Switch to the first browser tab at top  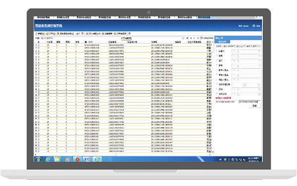point(44,17)
